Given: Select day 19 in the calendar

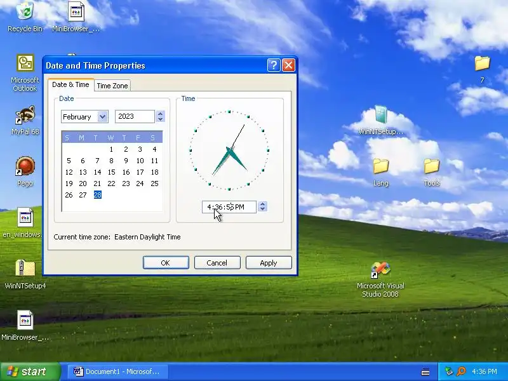Looking at the screenshot, I should click(69, 184).
